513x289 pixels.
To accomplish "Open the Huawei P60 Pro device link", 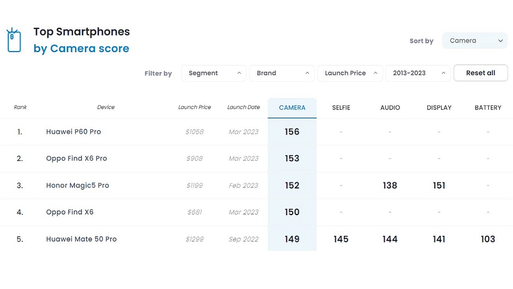I will pyautogui.click(x=73, y=132).
